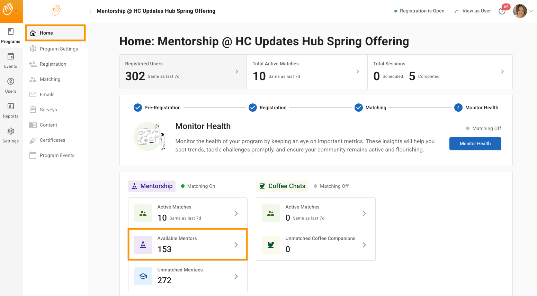This screenshot has width=537, height=296.
Task: Select the Registration step checkmark
Action: tap(253, 108)
